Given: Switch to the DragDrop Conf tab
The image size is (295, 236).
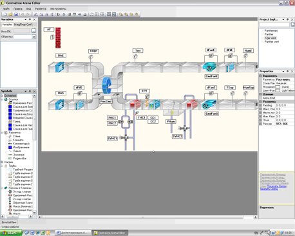Looking at the screenshot, I should [23, 25].
